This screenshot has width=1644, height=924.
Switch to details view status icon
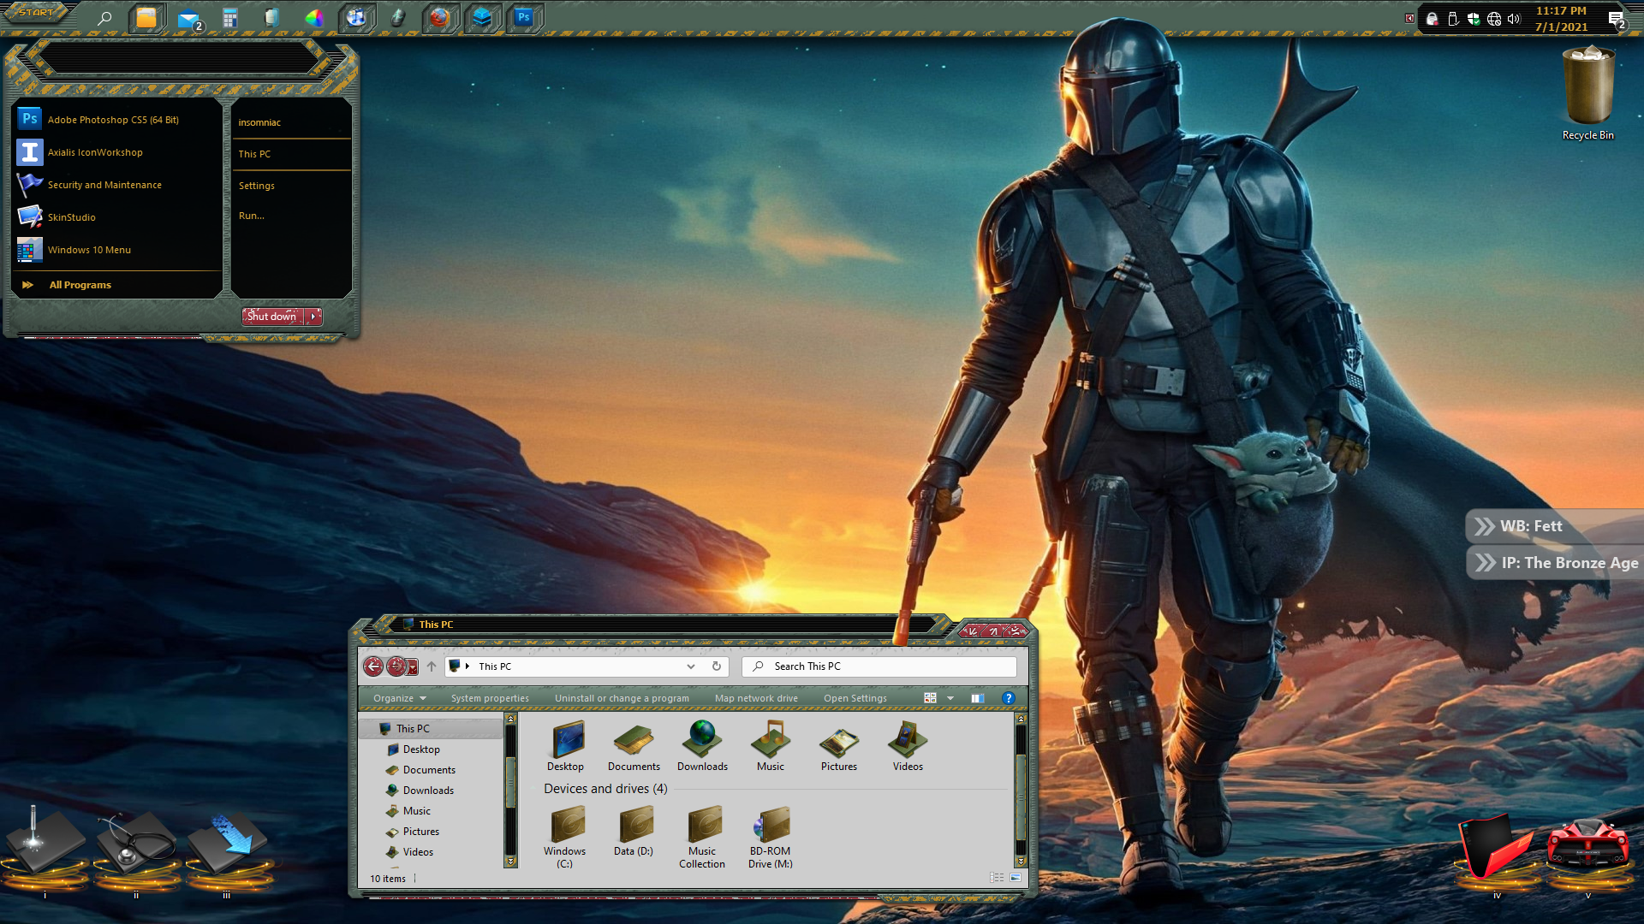997,878
